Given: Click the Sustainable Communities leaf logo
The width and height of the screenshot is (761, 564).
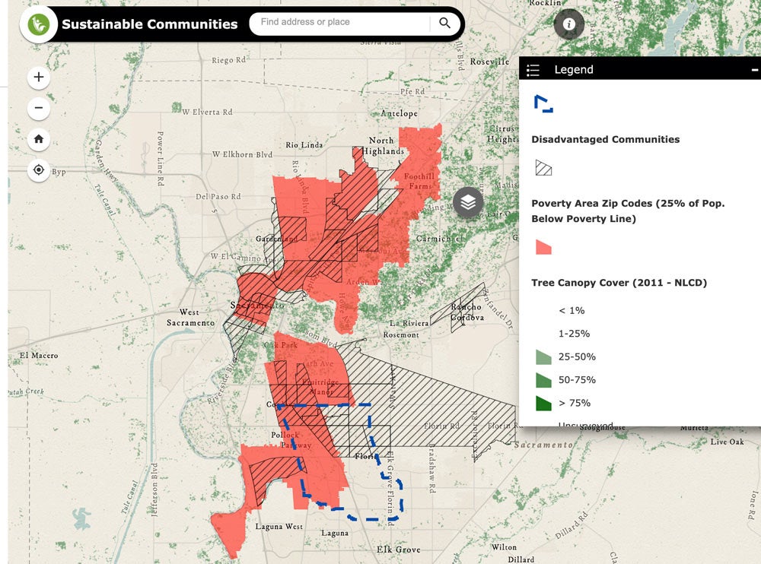Looking at the screenshot, I should click(39, 24).
